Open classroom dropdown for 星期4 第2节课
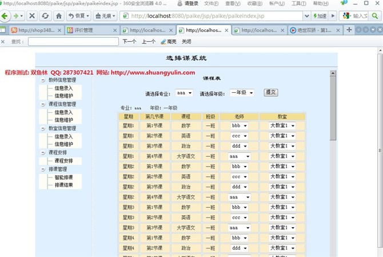The image size is (383, 257). click(x=282, y=248)
